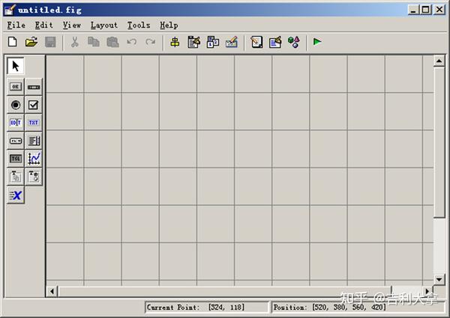Pick the Edit Text component tool

16,123
